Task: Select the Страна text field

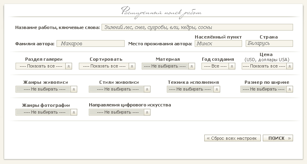Action: pos(269,43)
